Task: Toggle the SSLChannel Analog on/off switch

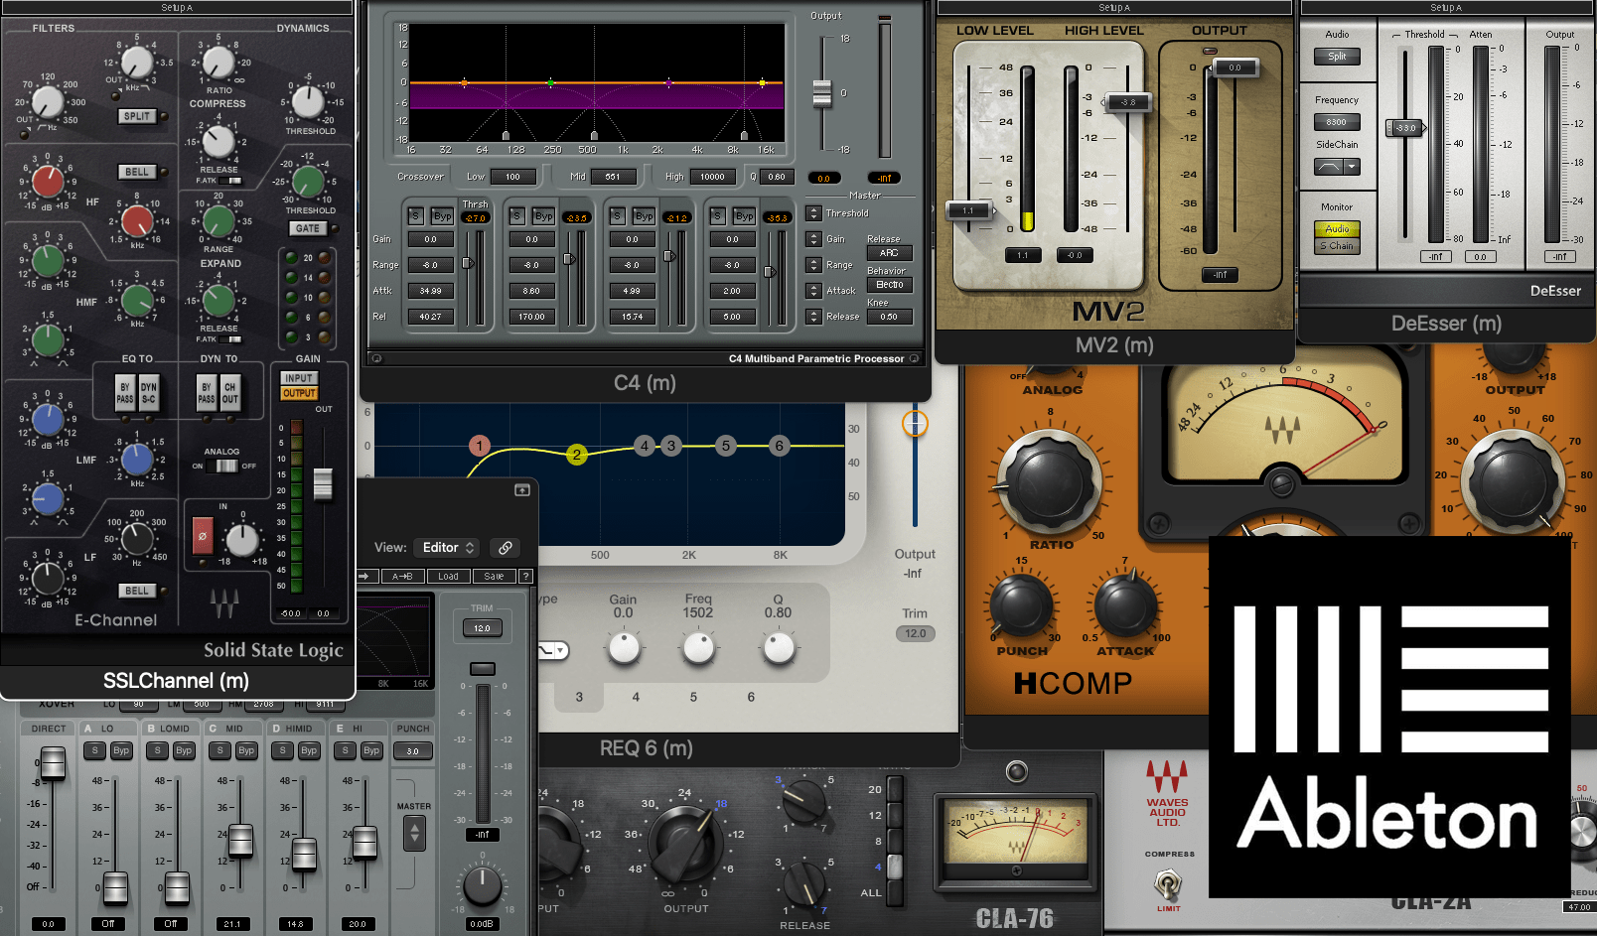Action: [226, 466]
